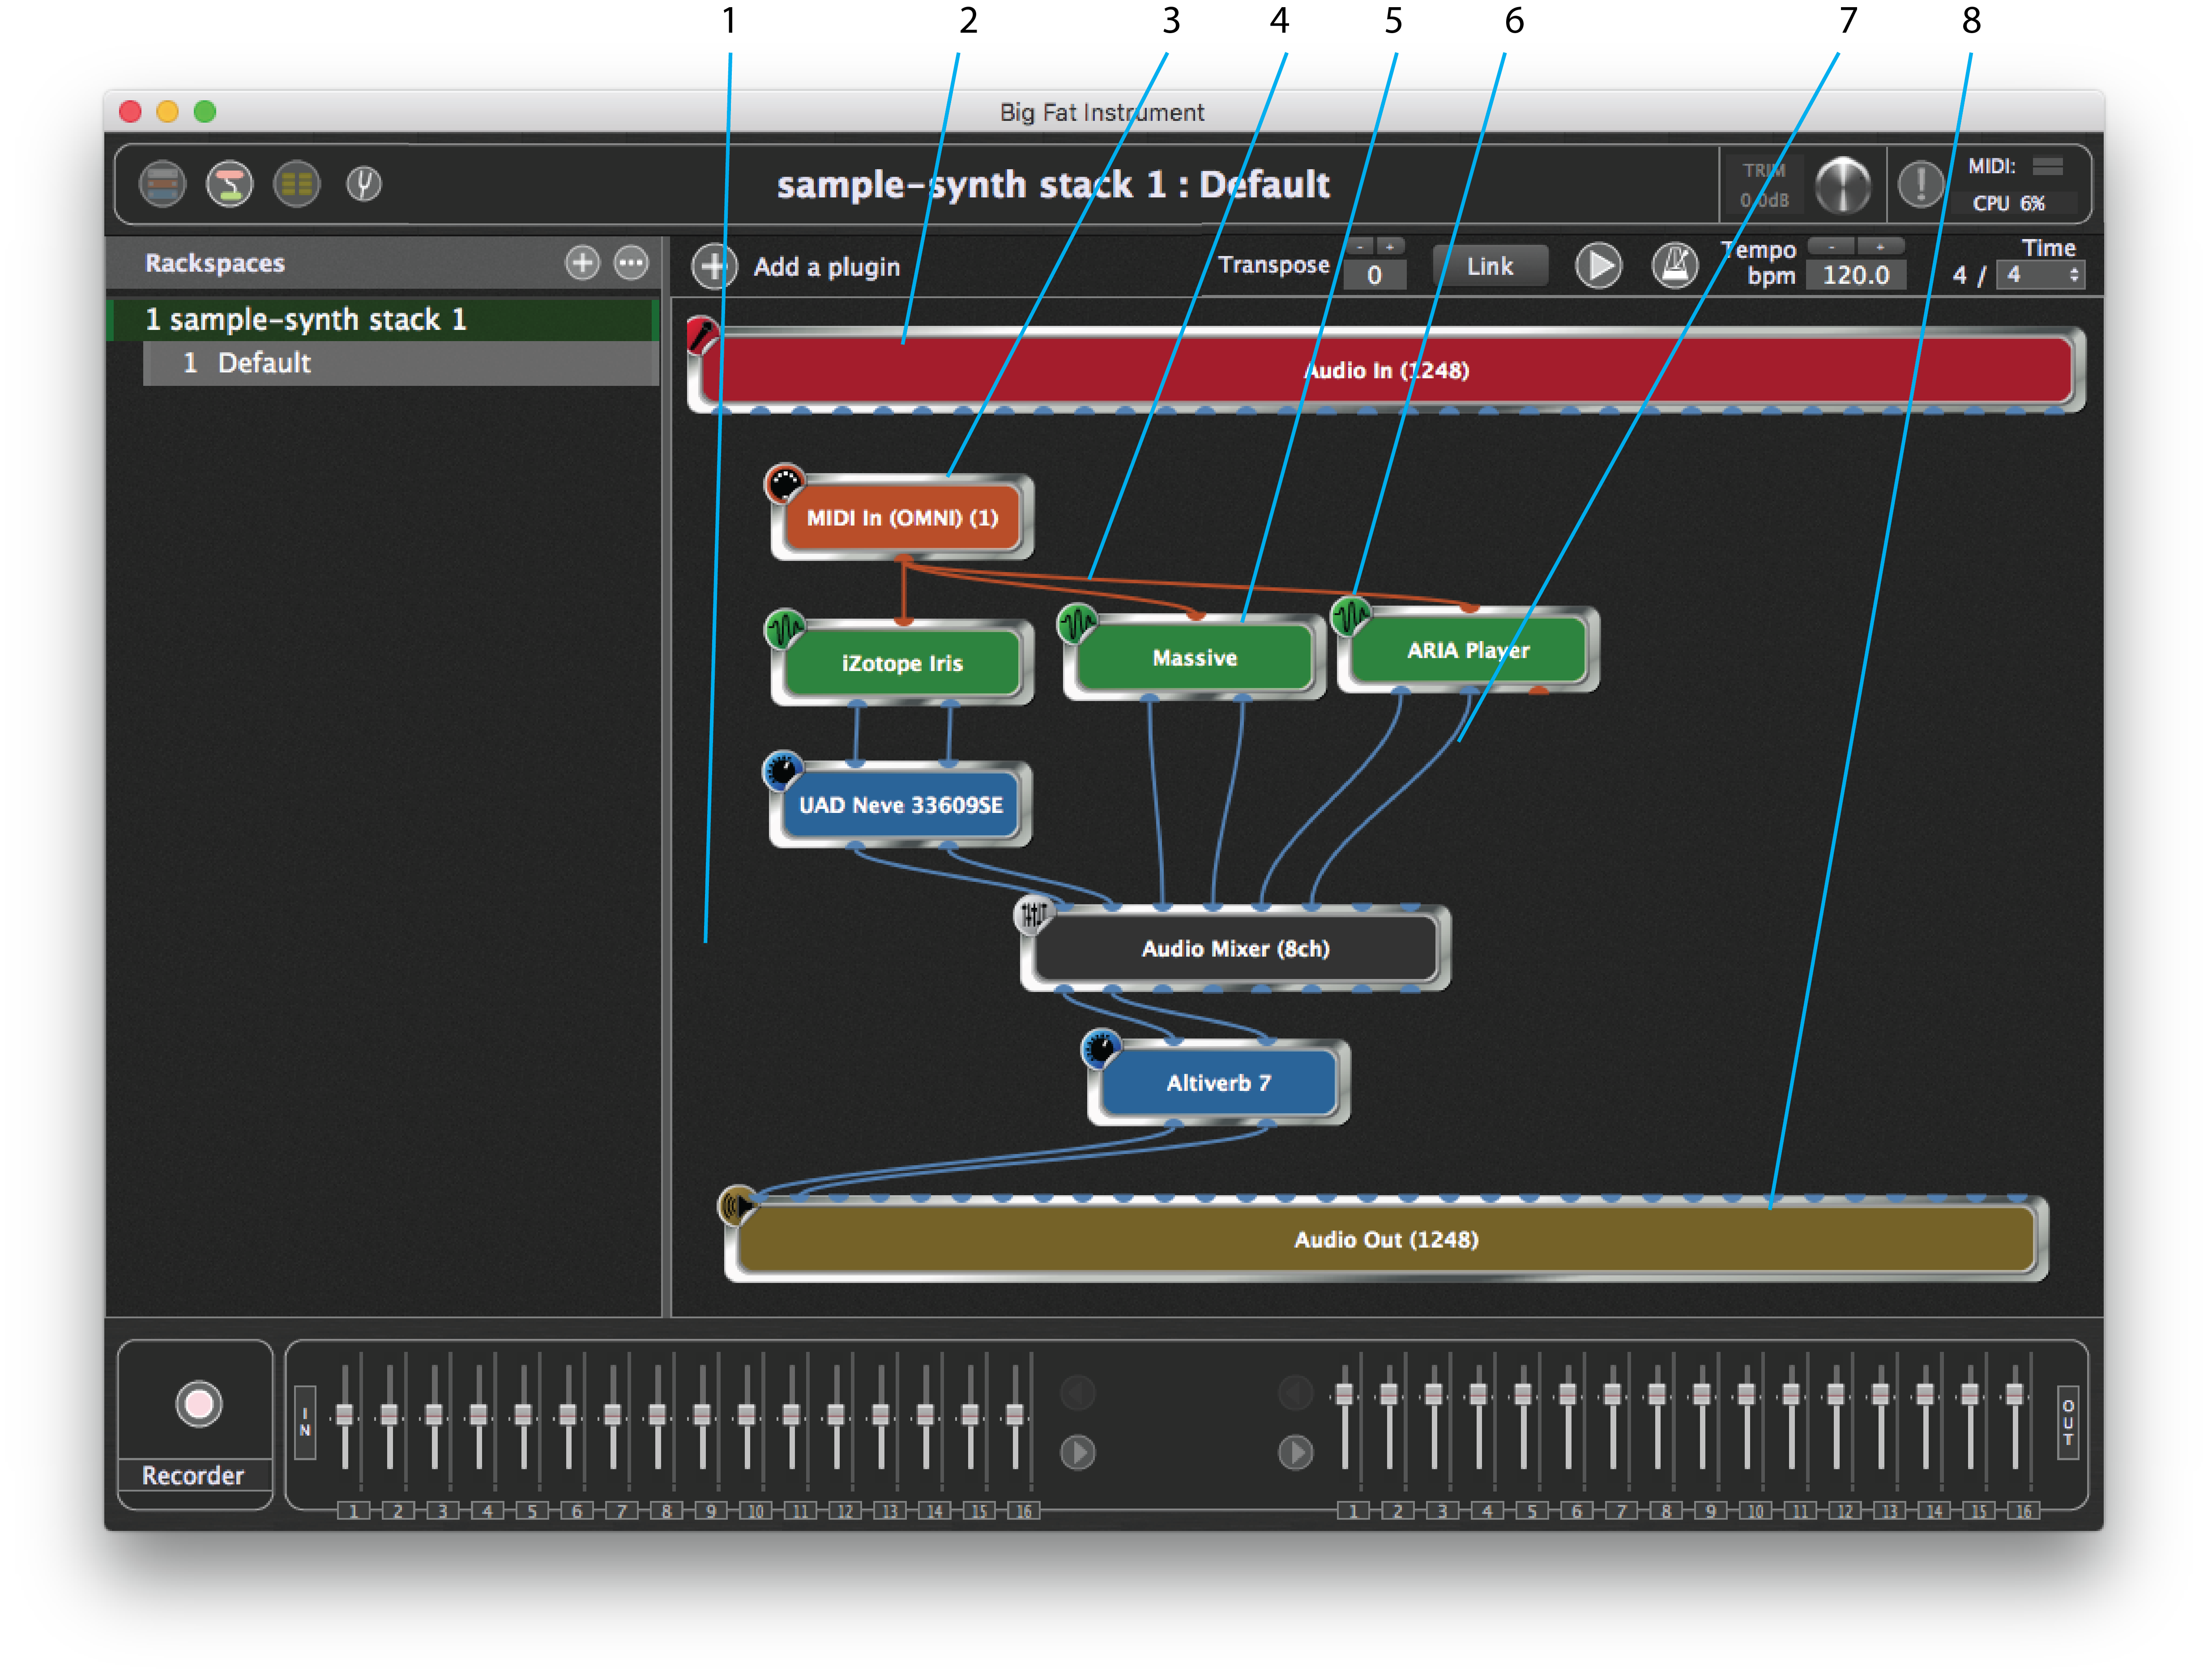The image size is (2208, 1680).
Task: Select the UAD Neve 33609SE block
Action: click(x=901, y=805)
